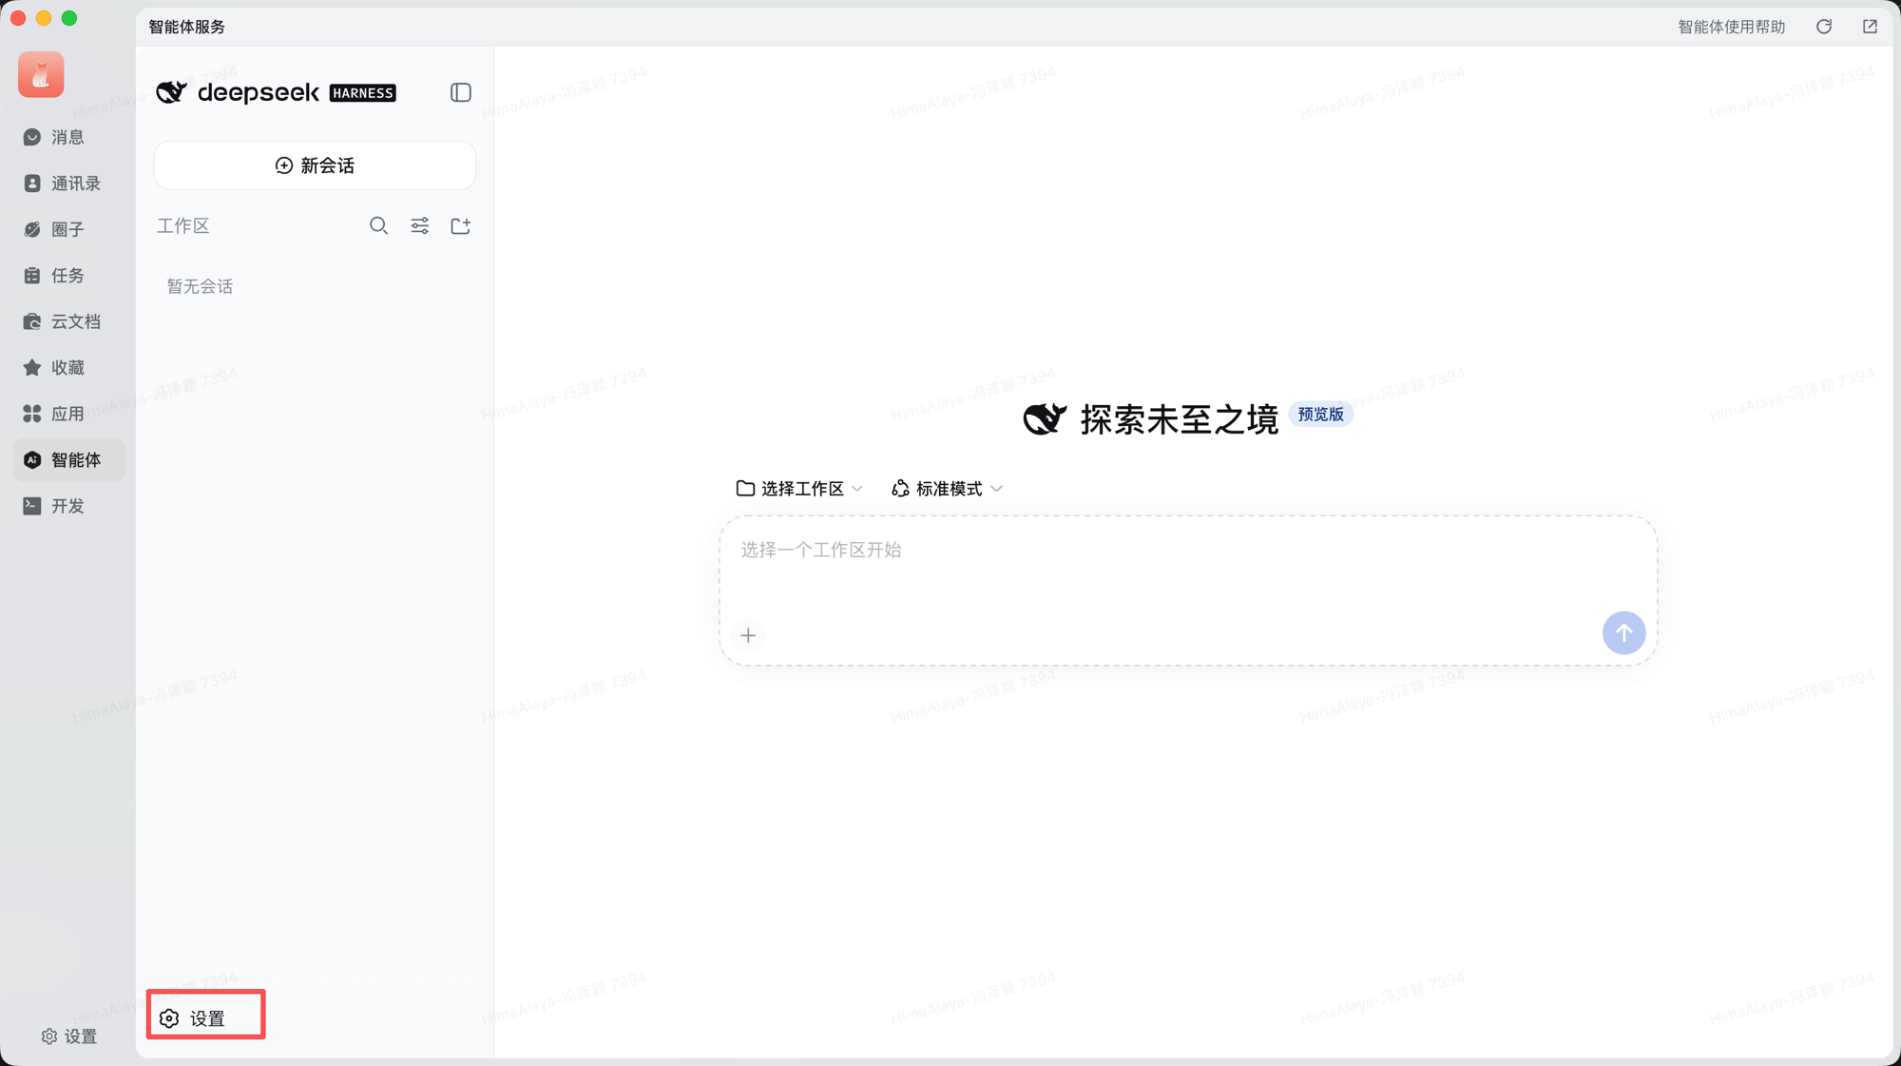Screen dimensions: 1901x1066
Task: Open workspace filter settings icon
Action: pos(419,225)
